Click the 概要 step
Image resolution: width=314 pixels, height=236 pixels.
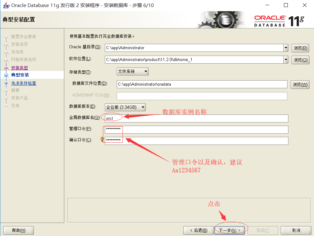(15, 90)
